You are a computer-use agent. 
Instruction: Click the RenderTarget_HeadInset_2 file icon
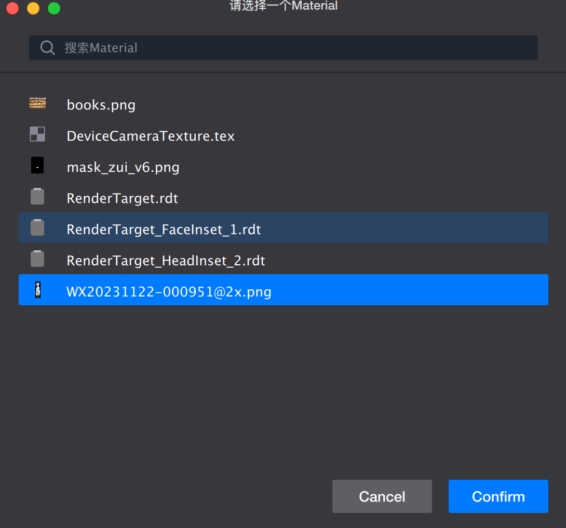[37, 259]
